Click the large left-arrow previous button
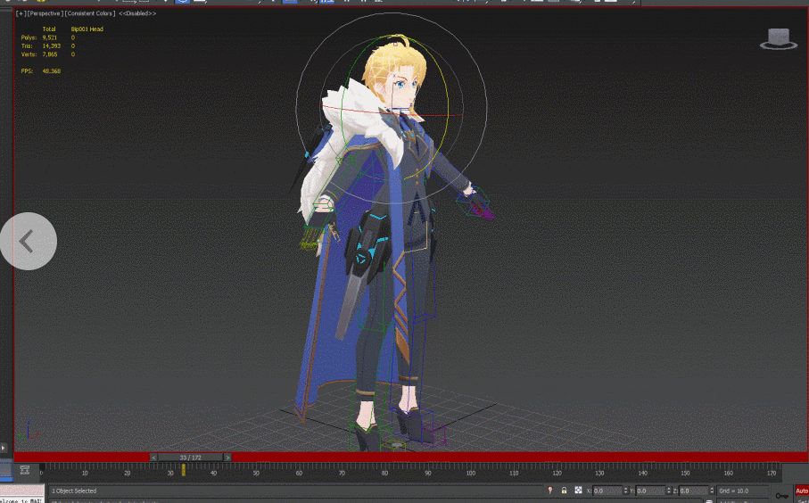Image resolution: width=809 pixels, height=503 pixels. 28,241
